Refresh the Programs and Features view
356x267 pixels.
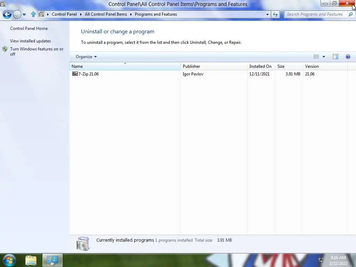(x=275, y=15)
